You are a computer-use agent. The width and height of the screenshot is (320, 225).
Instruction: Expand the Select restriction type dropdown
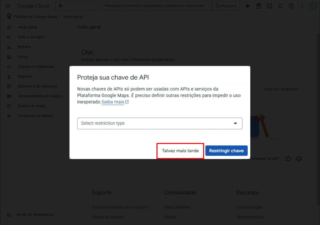160,123
